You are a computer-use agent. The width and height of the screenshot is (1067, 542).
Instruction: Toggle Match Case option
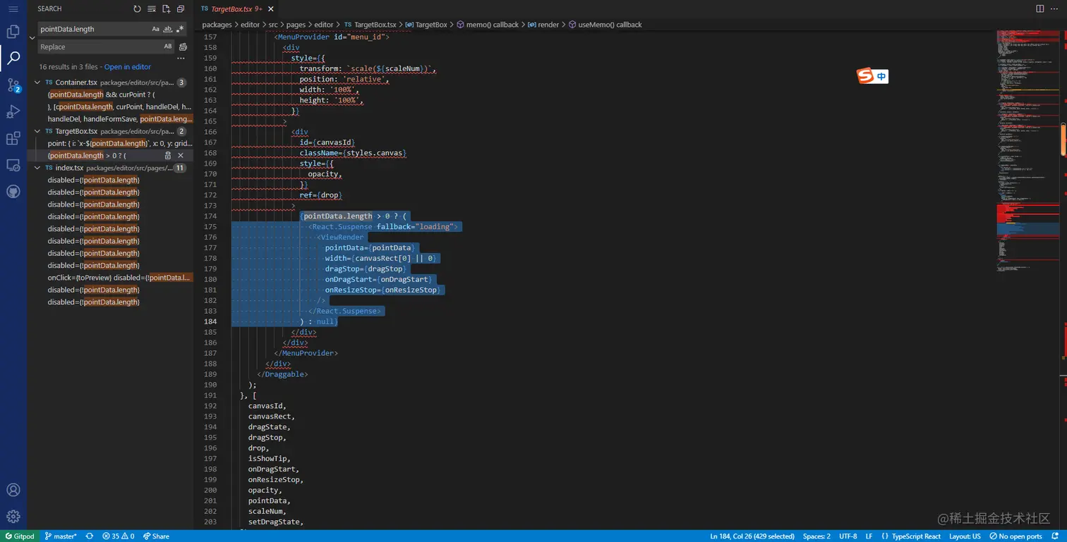tap(156, 29)
